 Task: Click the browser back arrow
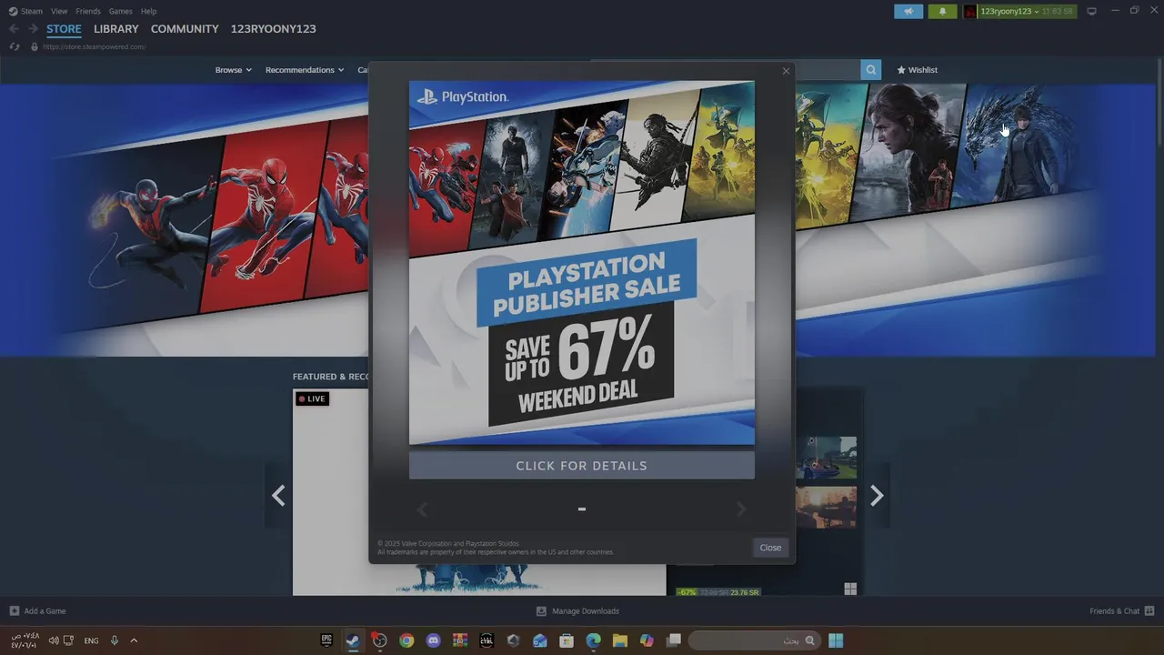click(14, 29)
